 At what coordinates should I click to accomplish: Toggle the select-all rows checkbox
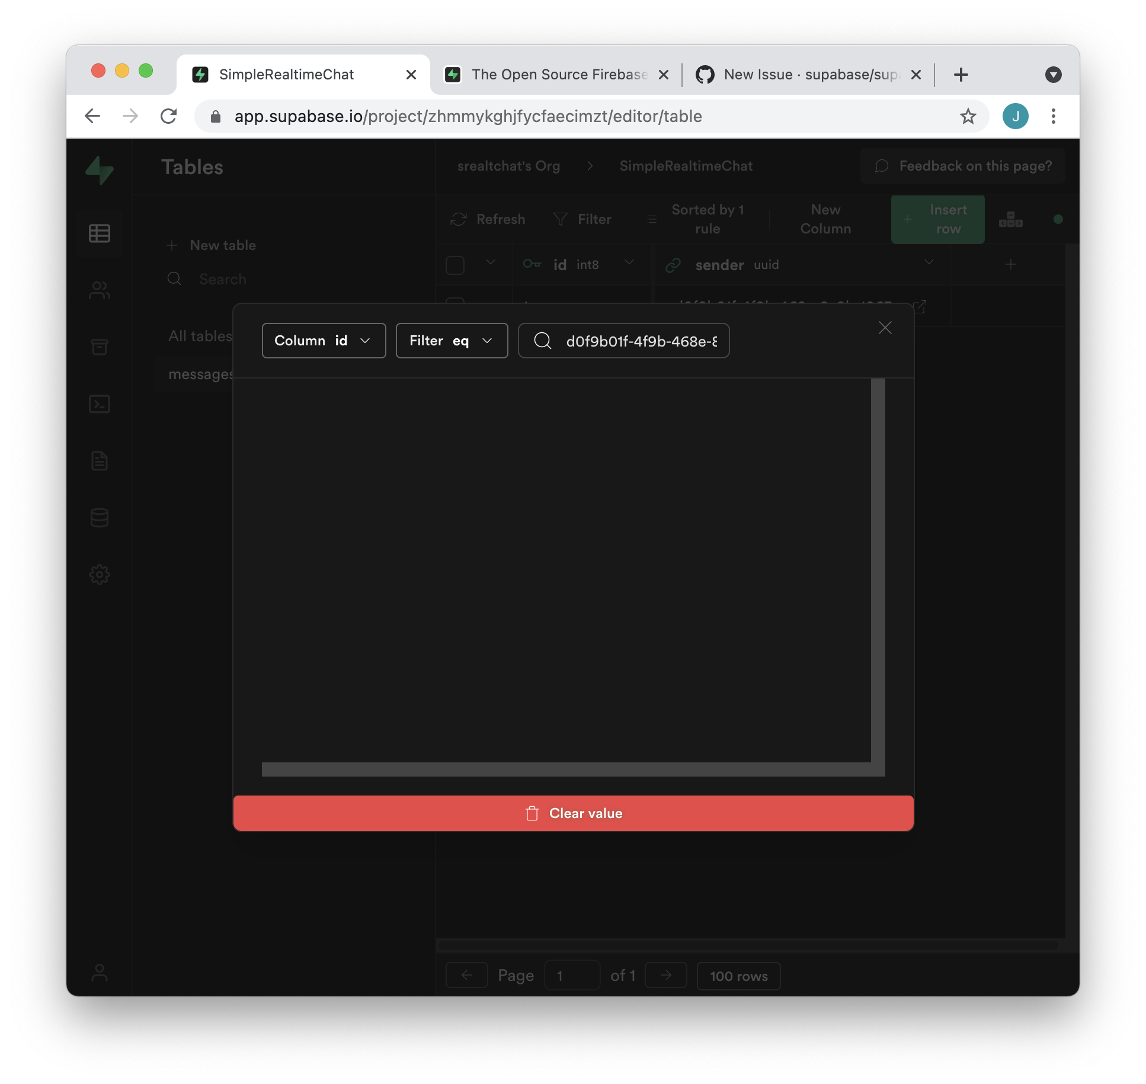[x=455, y=265]
